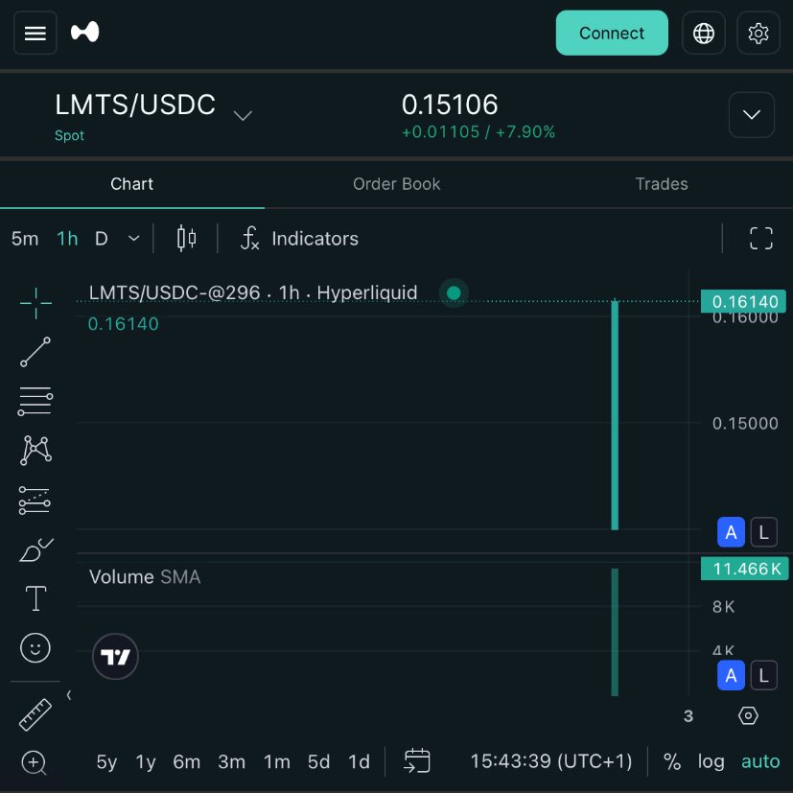The width and height of the screenshot is (793, 793).
Task: Set range to 5d
Action: [318, 761]
